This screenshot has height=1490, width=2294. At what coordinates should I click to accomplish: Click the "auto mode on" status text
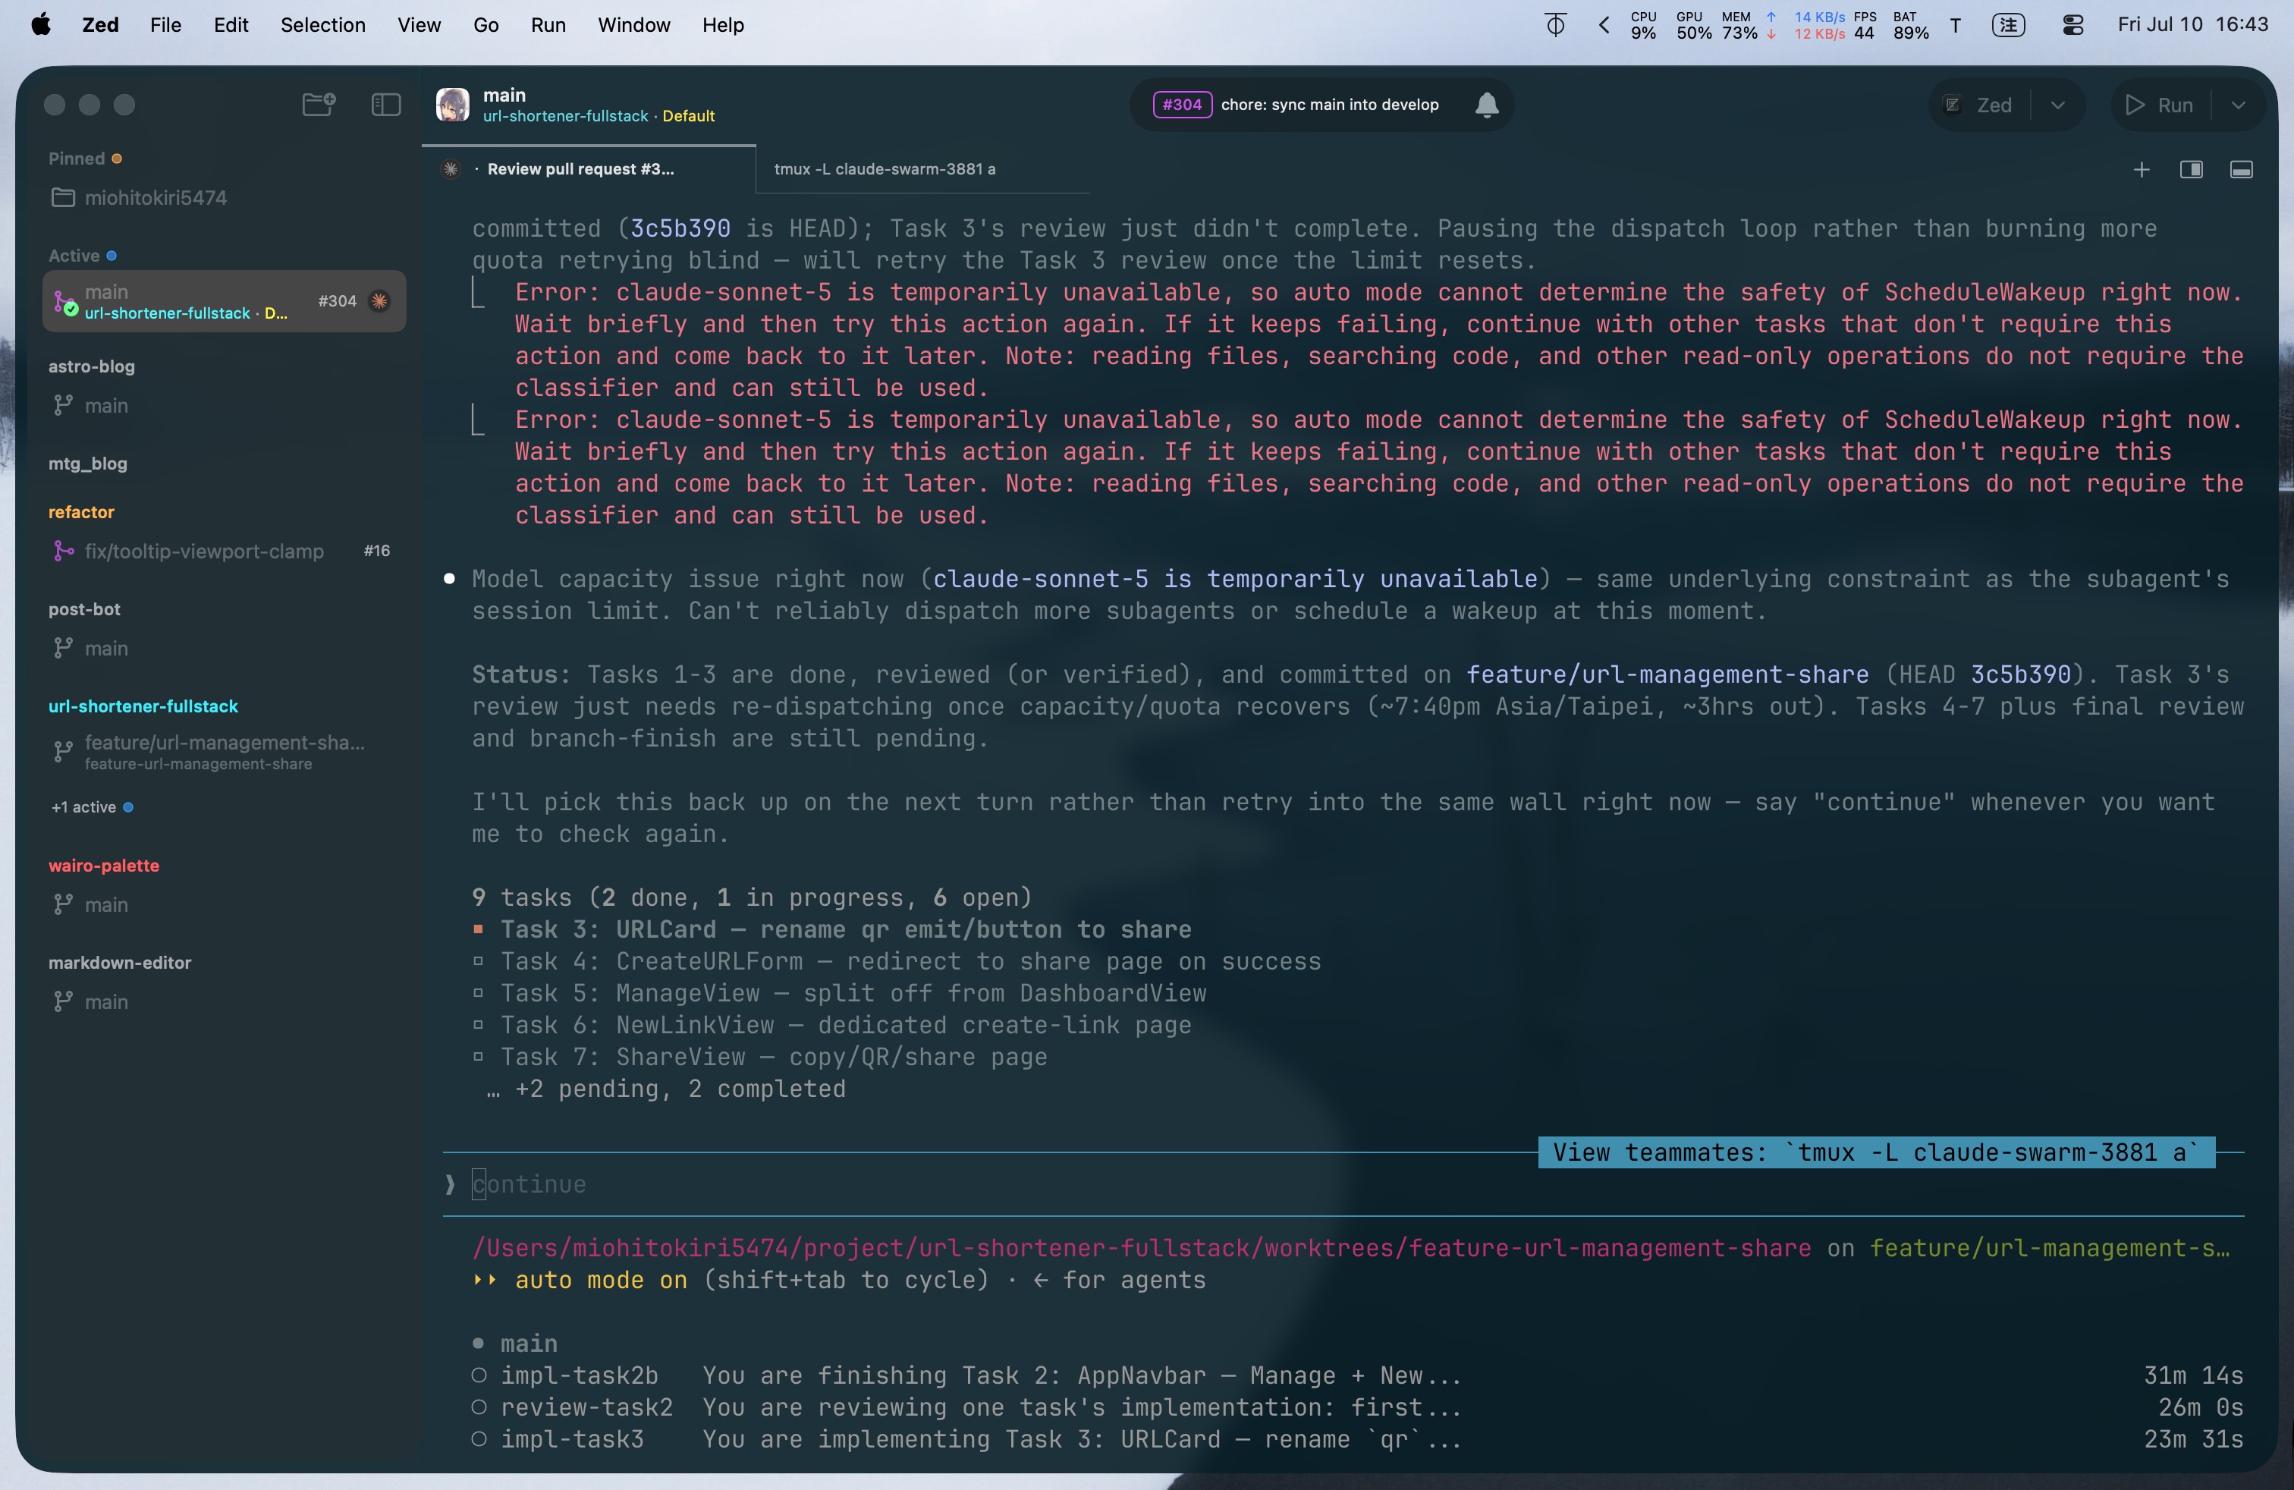601,1281
